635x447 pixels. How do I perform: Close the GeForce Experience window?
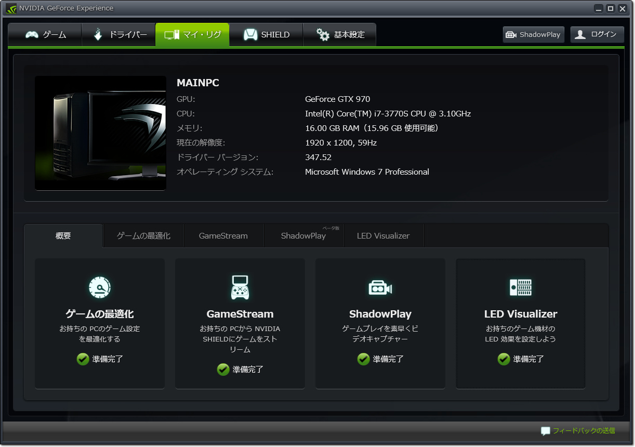623,8
